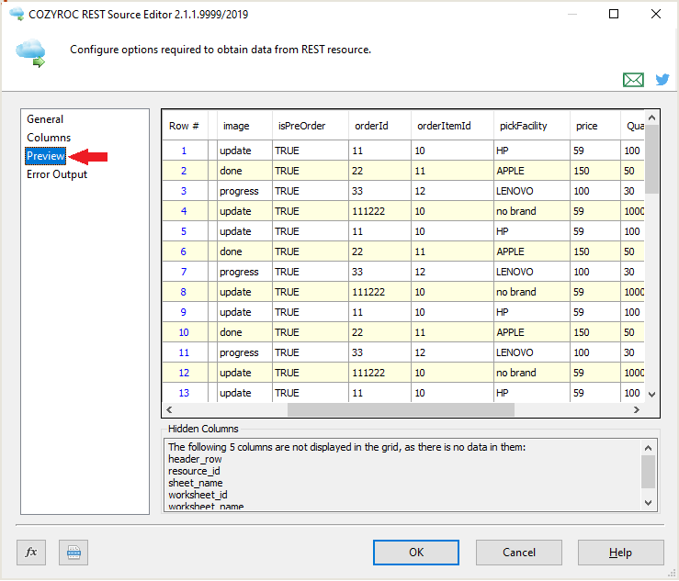Select row number 13
The image size is (679, 581).
(x=184, y=393)
